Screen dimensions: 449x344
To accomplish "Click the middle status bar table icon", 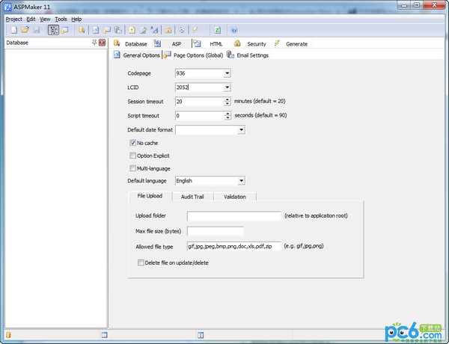I will pos(104,335).
